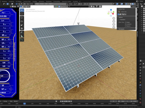Image resolution: width=145 pixels, height=108 pixels.
Task: Click the Pan view hand button
Action: coord(114,21)
